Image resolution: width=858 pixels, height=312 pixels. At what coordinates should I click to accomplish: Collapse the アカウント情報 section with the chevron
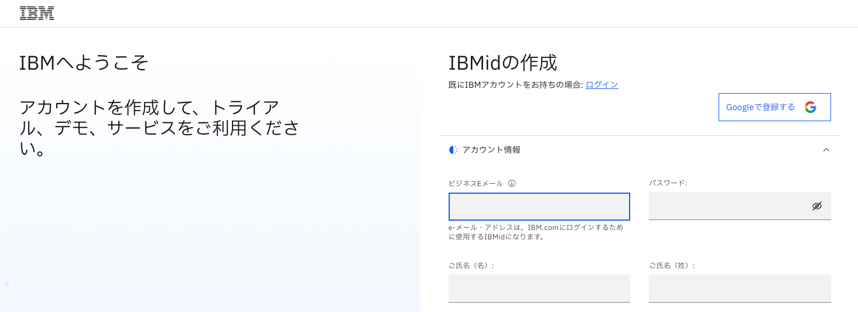826,150
